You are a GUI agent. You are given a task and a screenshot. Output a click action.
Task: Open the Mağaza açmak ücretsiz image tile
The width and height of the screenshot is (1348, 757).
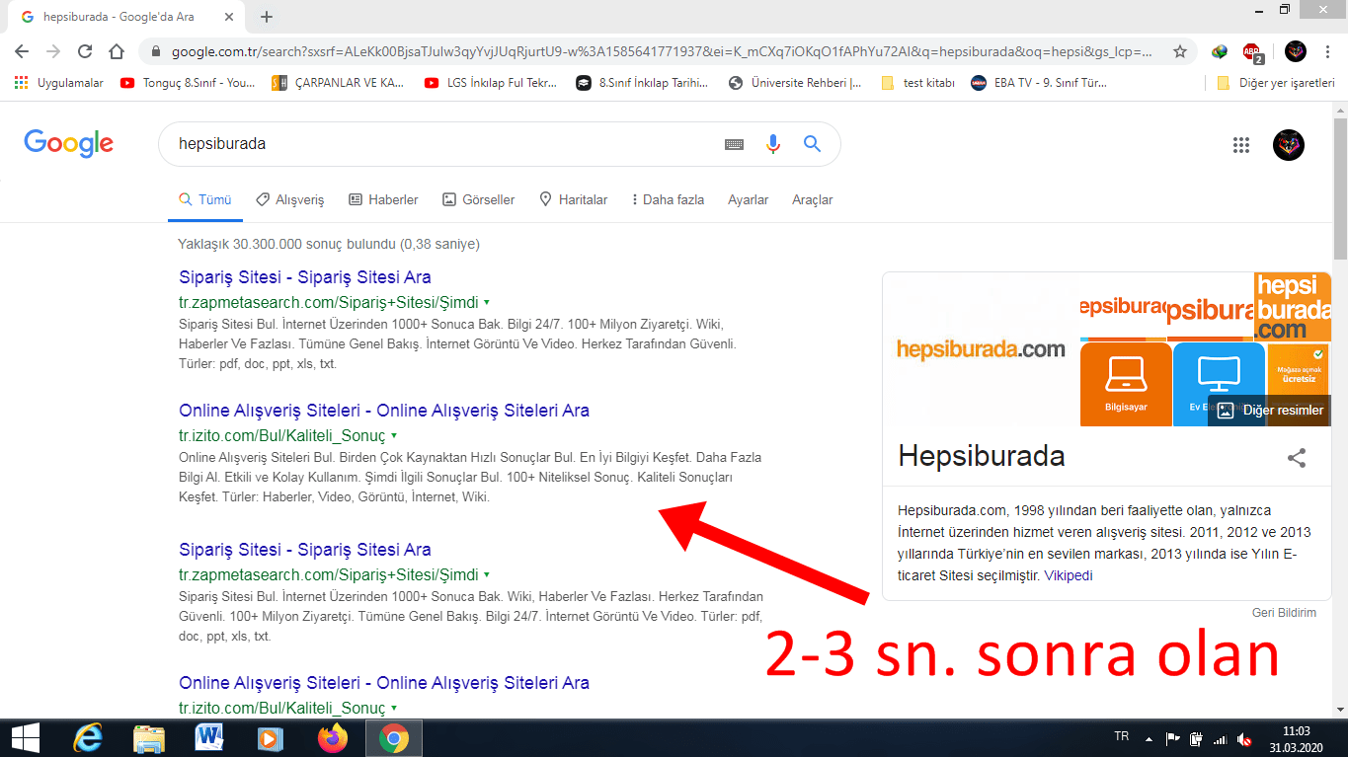click(x=1299, y=369)
